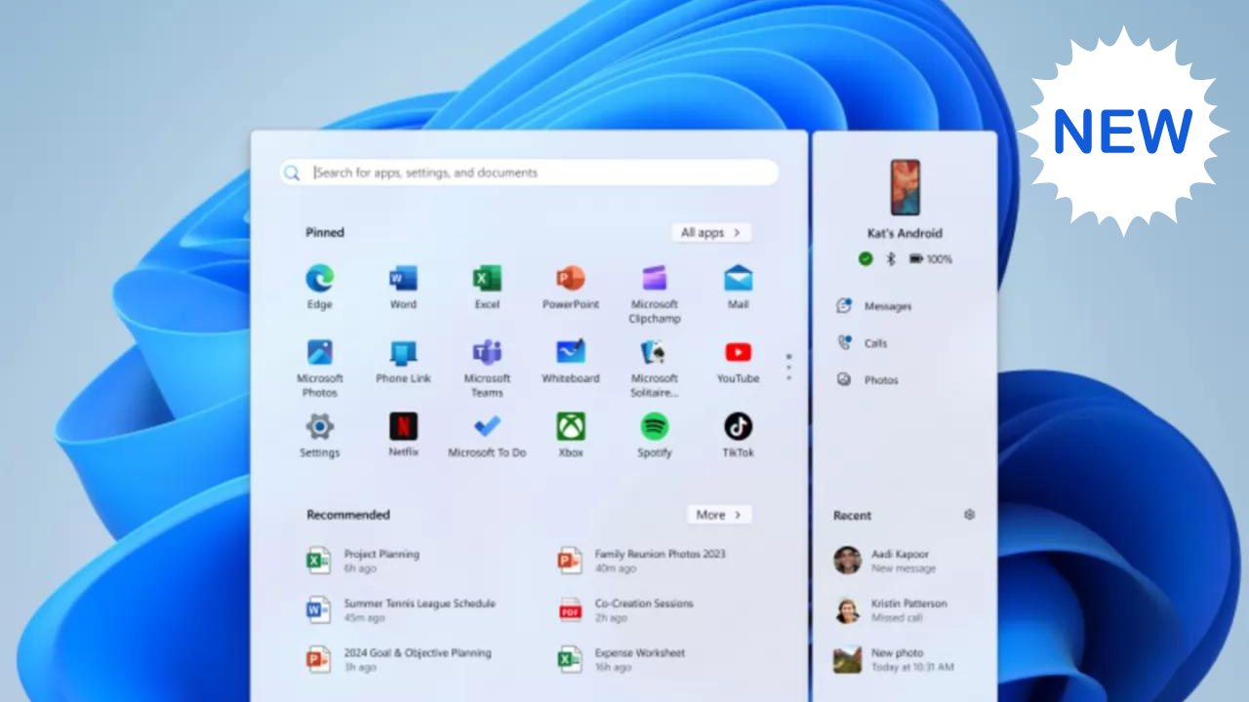Open the New photo notification
This screenshot has height=702, width=1249.
[x=895, y=660]
